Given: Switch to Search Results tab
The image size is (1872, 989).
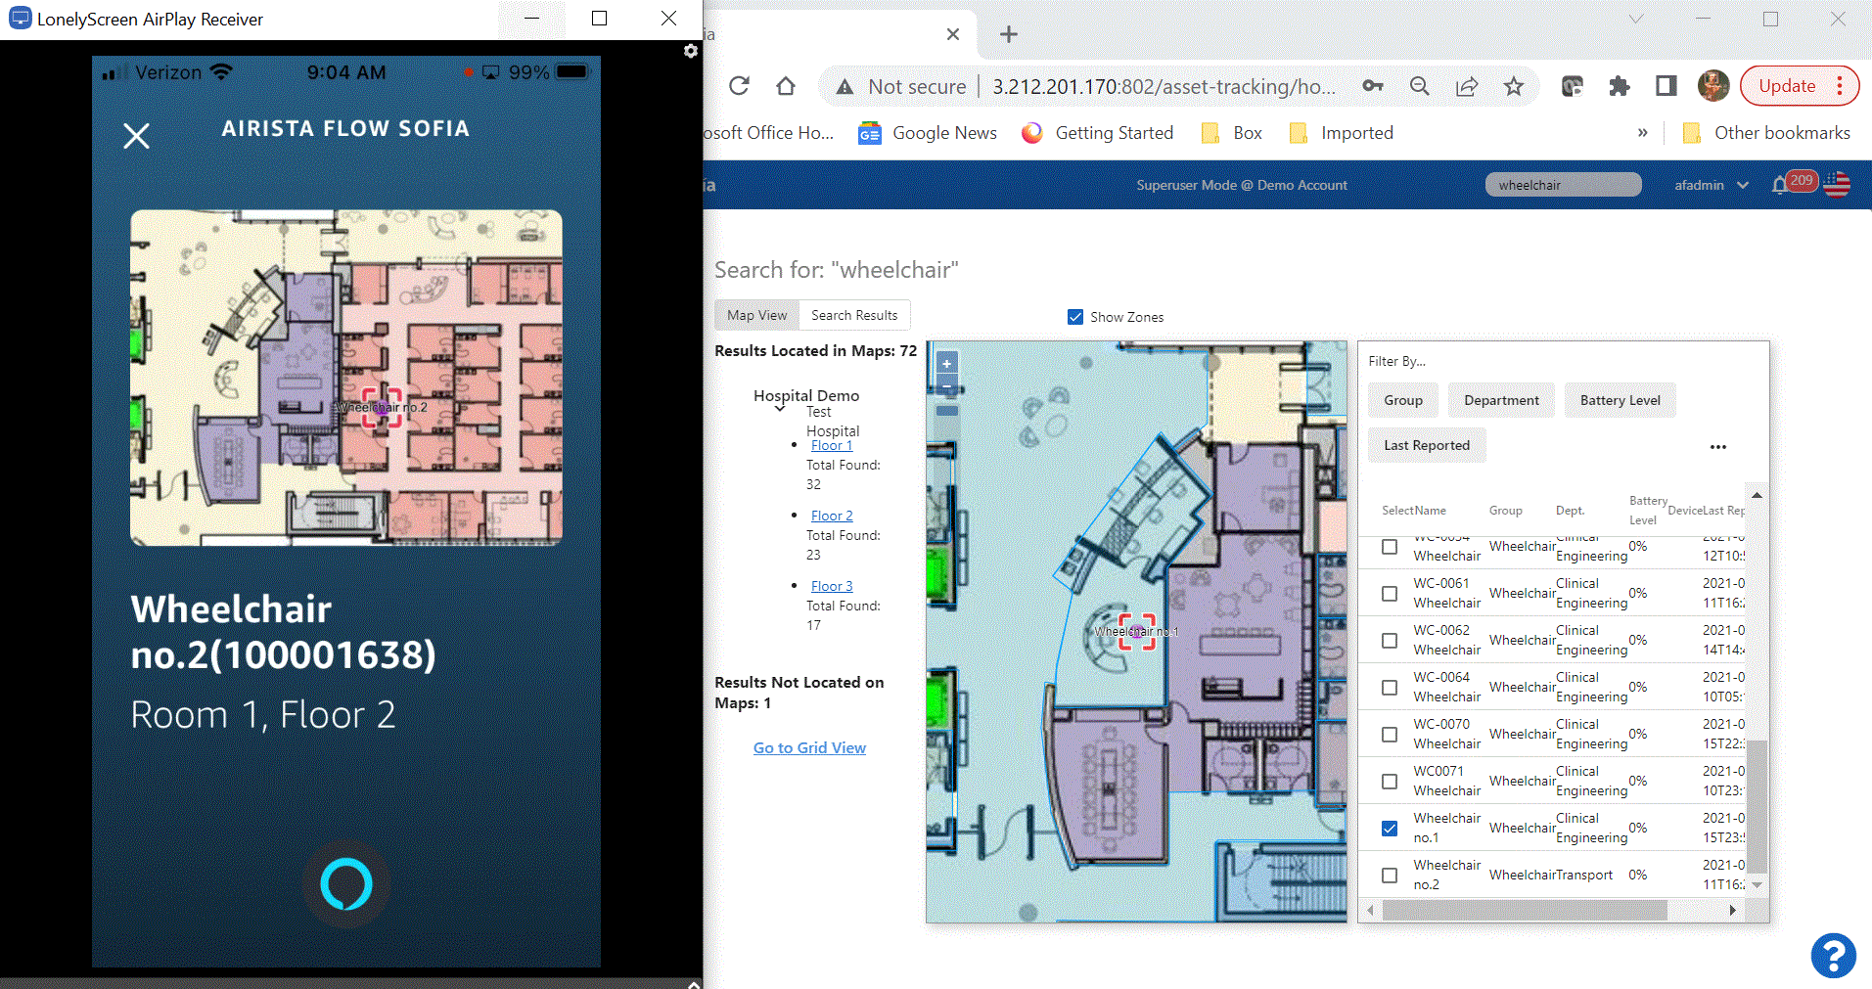Looking at the screenshot, I should point(854,315).
